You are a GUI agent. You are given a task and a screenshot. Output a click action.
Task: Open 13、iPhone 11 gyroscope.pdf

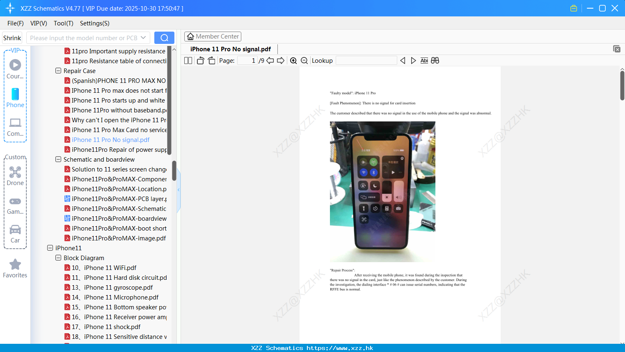coord(108,287)
